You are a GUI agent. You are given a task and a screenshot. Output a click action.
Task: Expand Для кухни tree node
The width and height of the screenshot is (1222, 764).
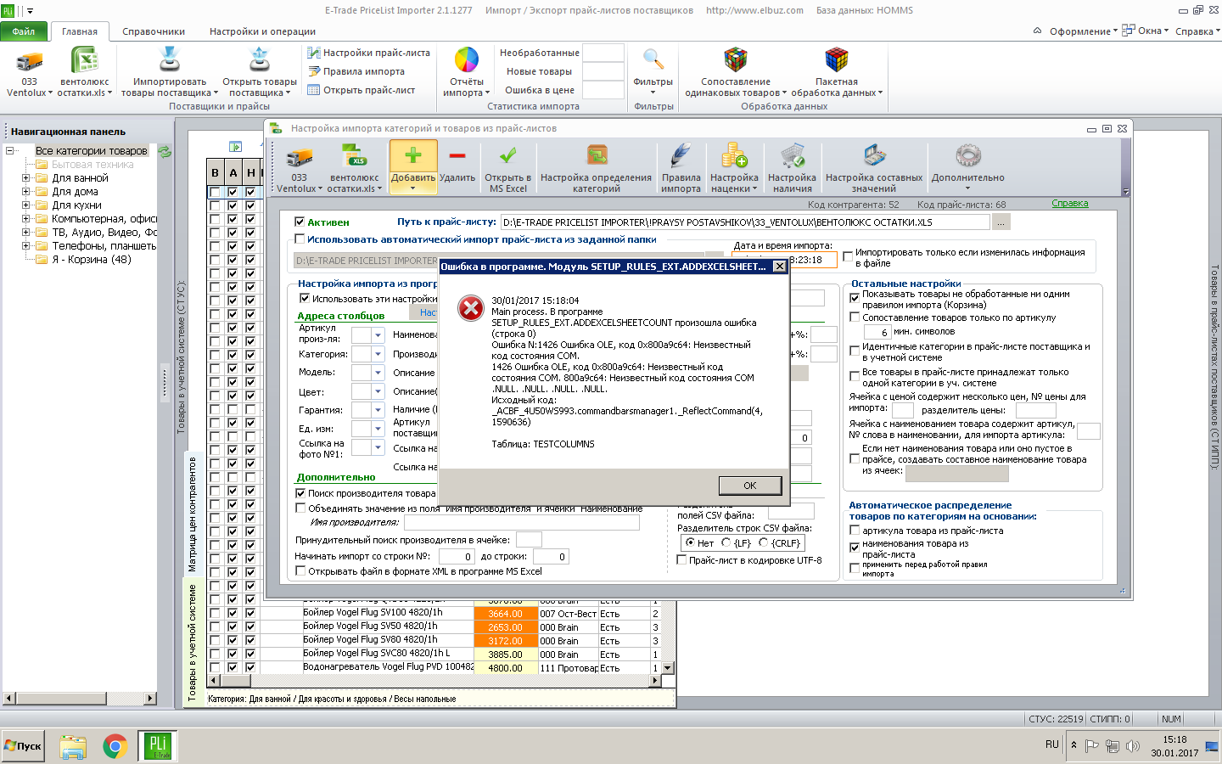[25, 205]
